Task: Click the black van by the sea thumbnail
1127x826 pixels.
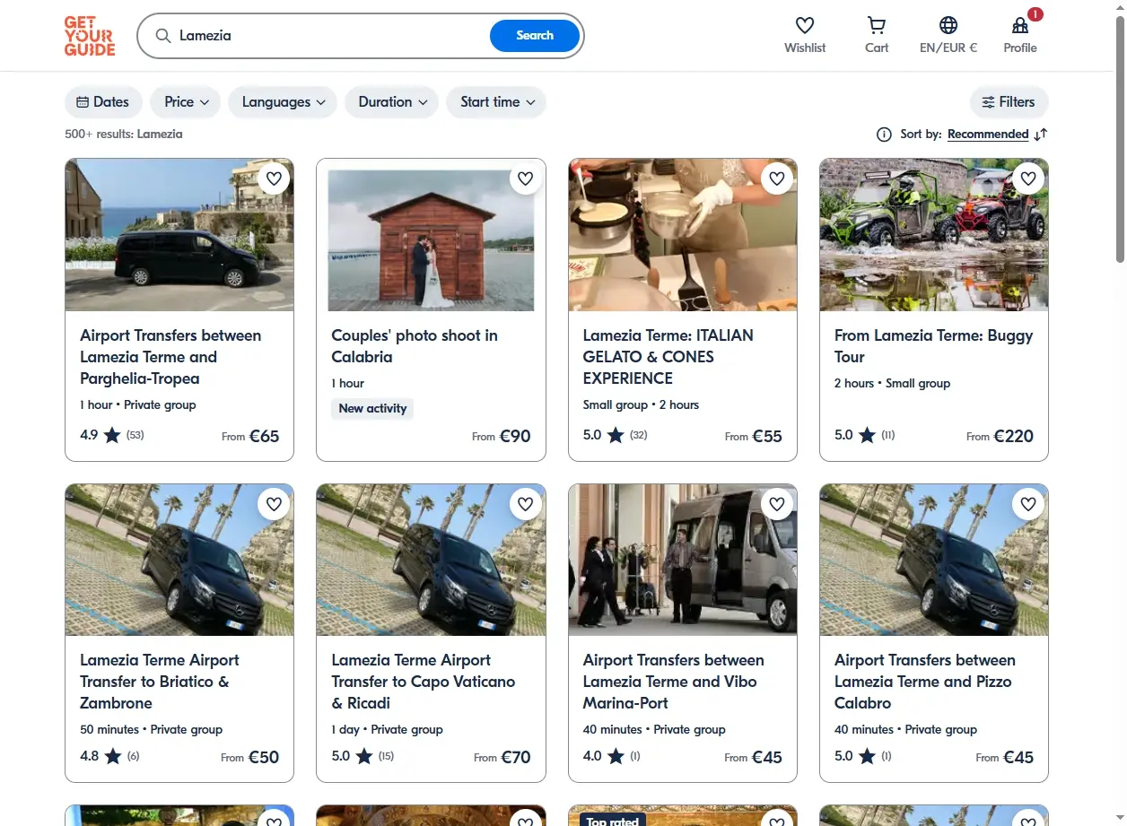Action: pyautogui.click(x=179, y=235)
